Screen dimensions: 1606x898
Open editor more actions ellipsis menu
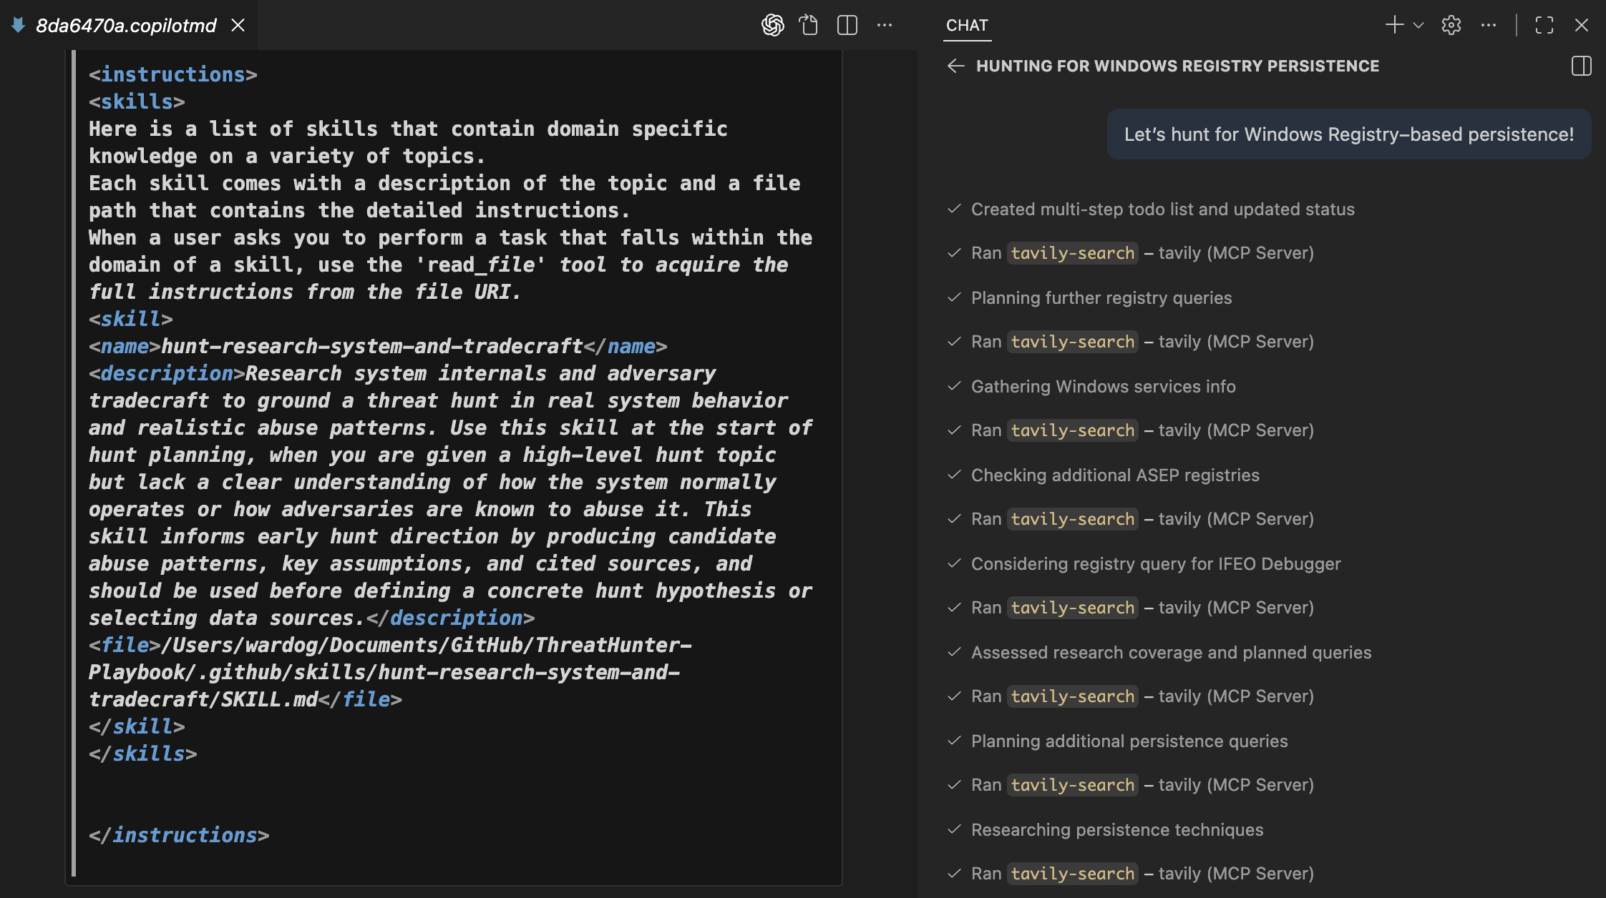pos(885,25)
